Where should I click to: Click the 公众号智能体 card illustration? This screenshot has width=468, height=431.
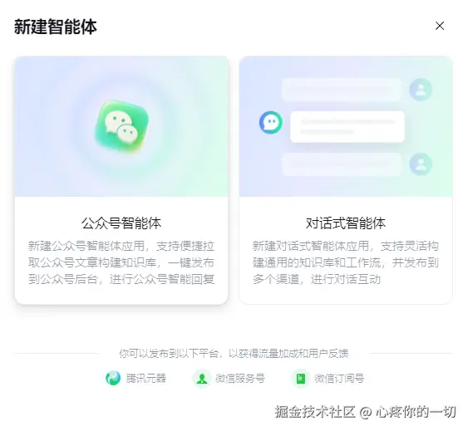[121, 126]
